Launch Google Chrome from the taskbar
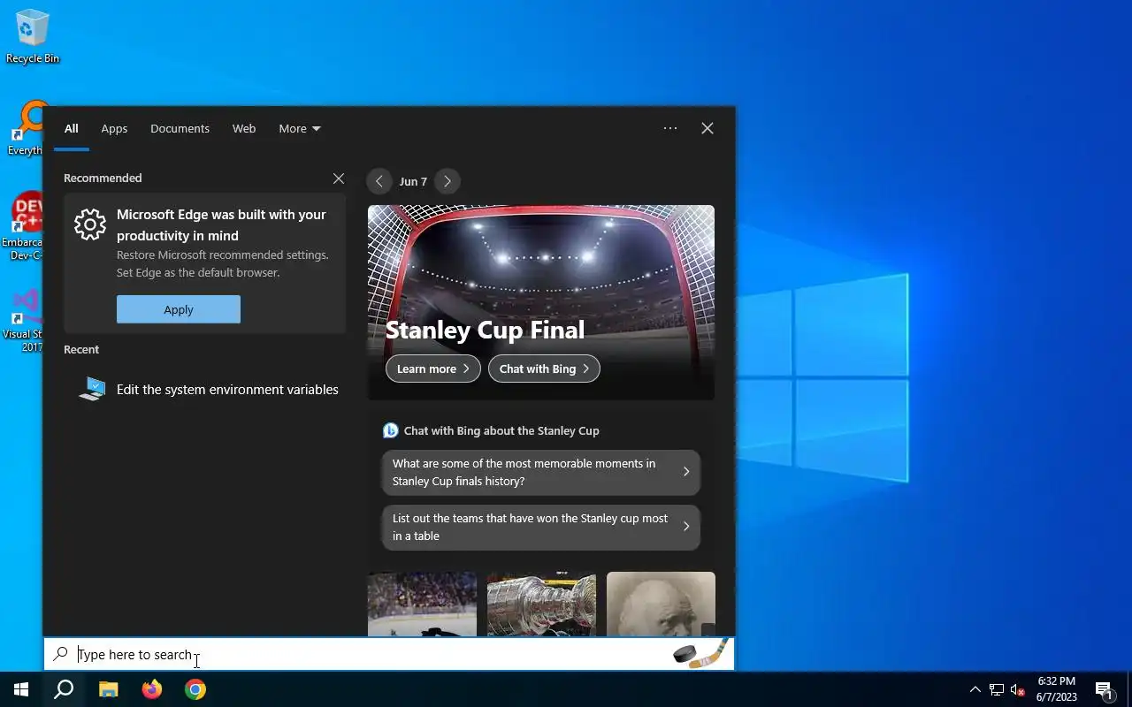 point(195,689)
